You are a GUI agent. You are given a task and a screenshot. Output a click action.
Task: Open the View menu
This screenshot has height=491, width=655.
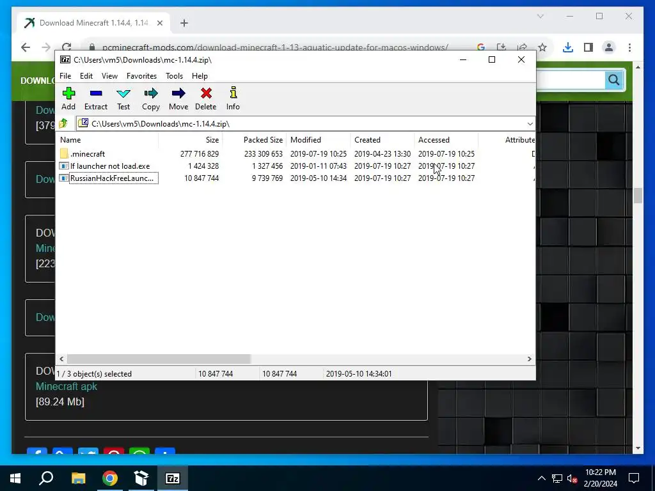(x=109, y=76)
